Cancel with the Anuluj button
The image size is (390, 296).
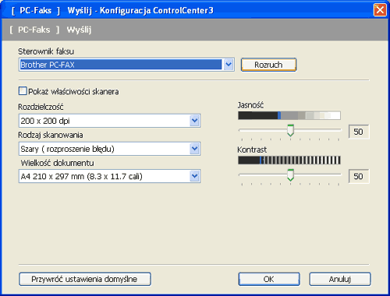coord(340,279)
